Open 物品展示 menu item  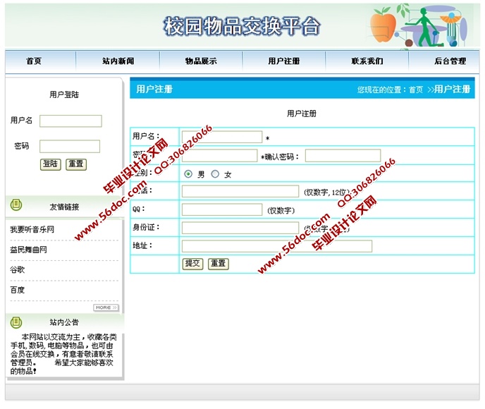coord(201,61)
